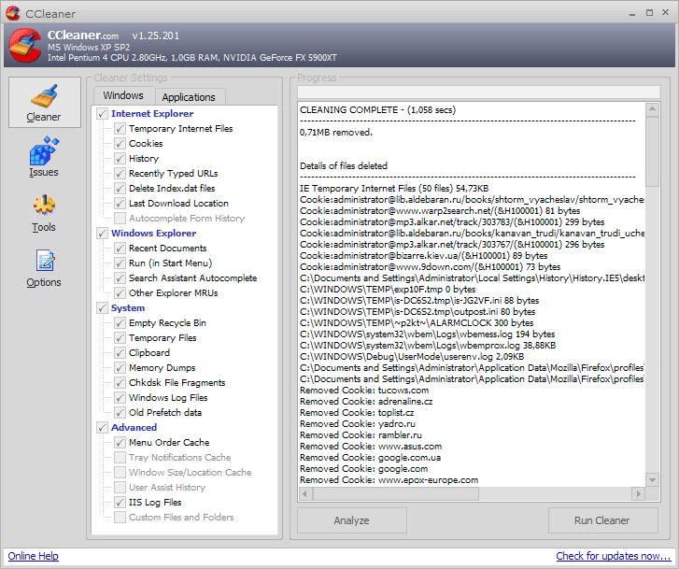Close the CCleaner window
Viewport: 679px width, 569px height.
coord(663,10)
